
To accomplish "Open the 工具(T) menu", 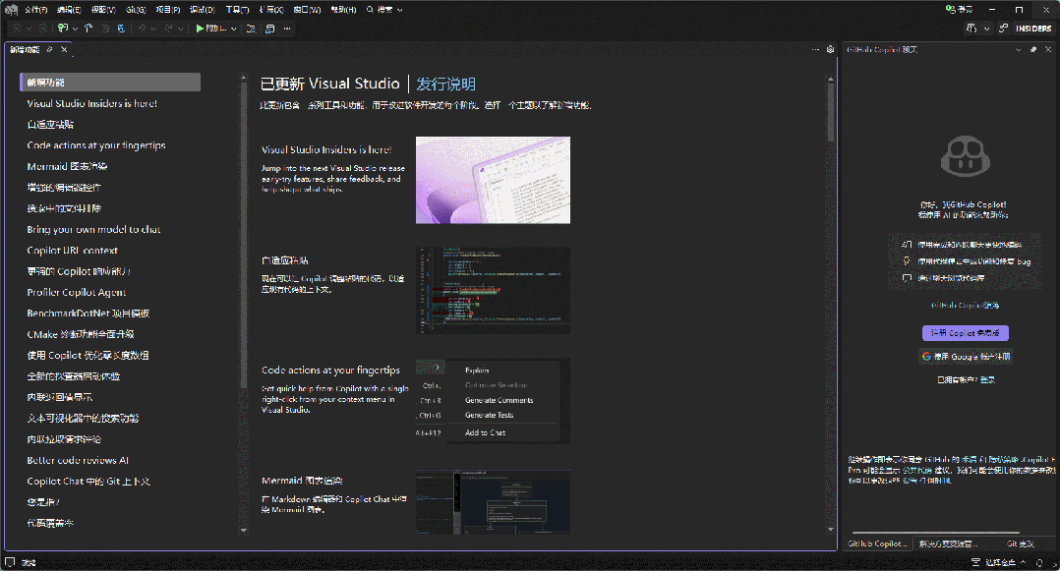I will click(237, 10).
